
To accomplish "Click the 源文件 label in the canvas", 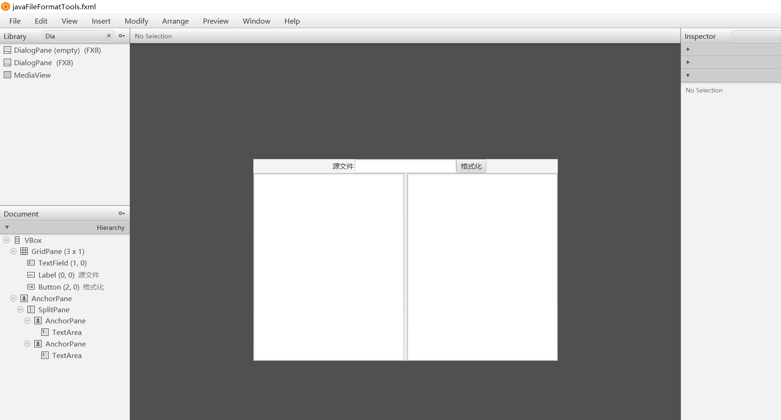I will point(343,167).
